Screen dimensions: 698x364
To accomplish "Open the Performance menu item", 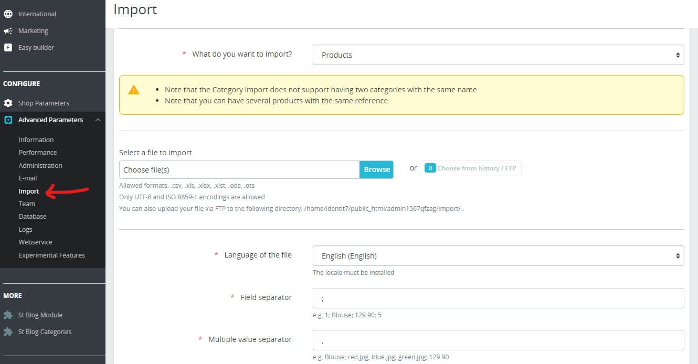I will [38, 152].
